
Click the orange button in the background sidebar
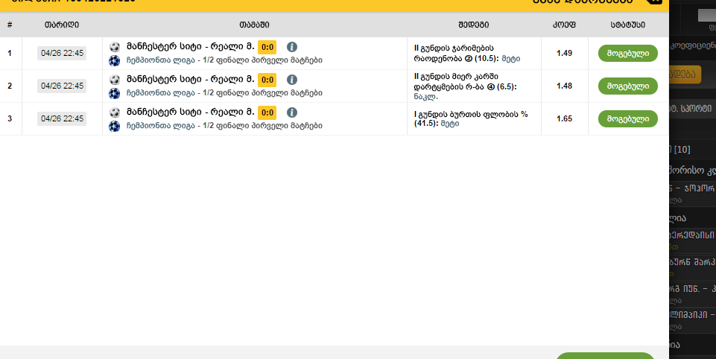[685, 74]
